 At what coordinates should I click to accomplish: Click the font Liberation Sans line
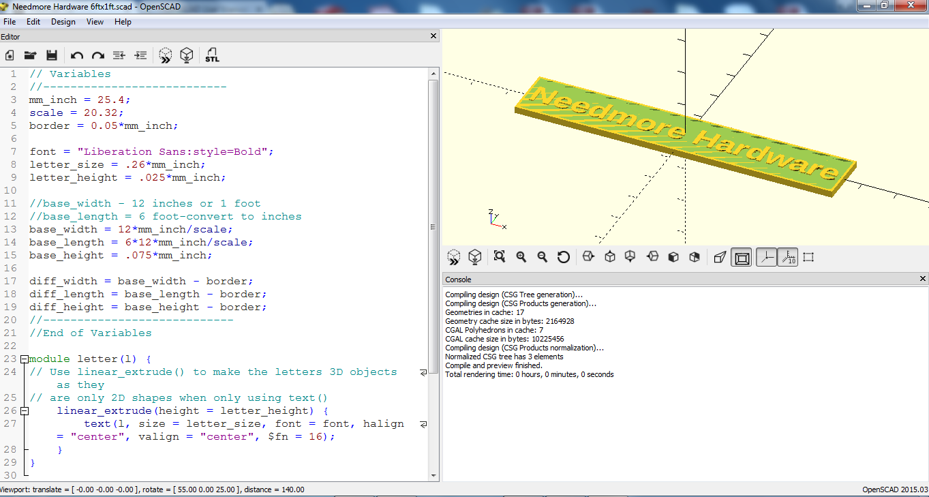click(x=151, y=151)
